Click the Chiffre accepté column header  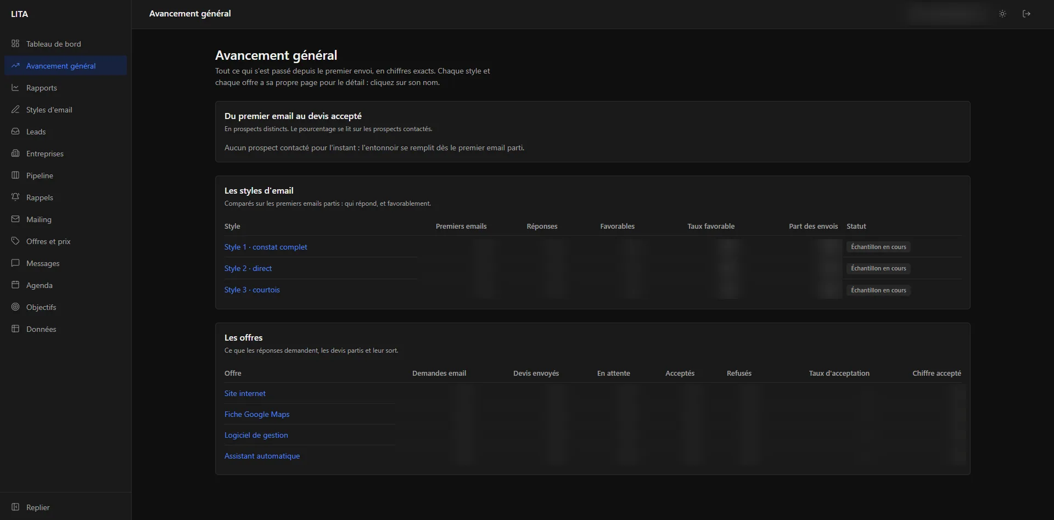coord(937,374)
